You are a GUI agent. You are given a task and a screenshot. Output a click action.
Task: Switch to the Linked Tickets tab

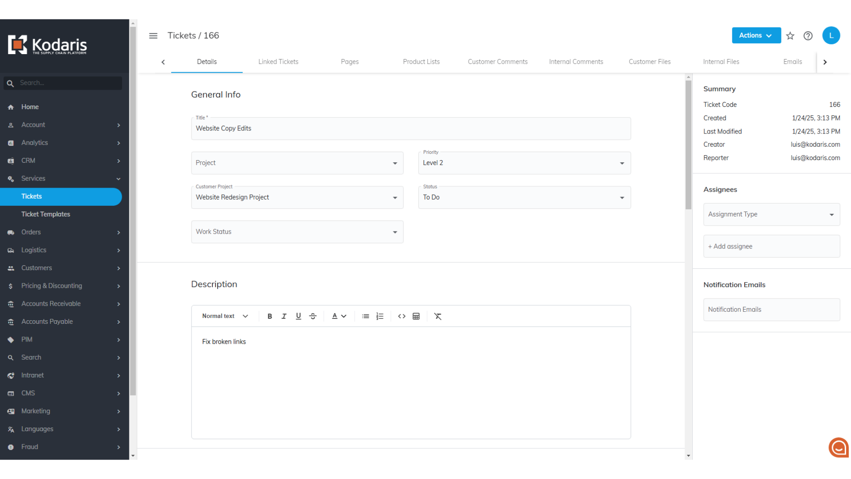coord(278,62)
